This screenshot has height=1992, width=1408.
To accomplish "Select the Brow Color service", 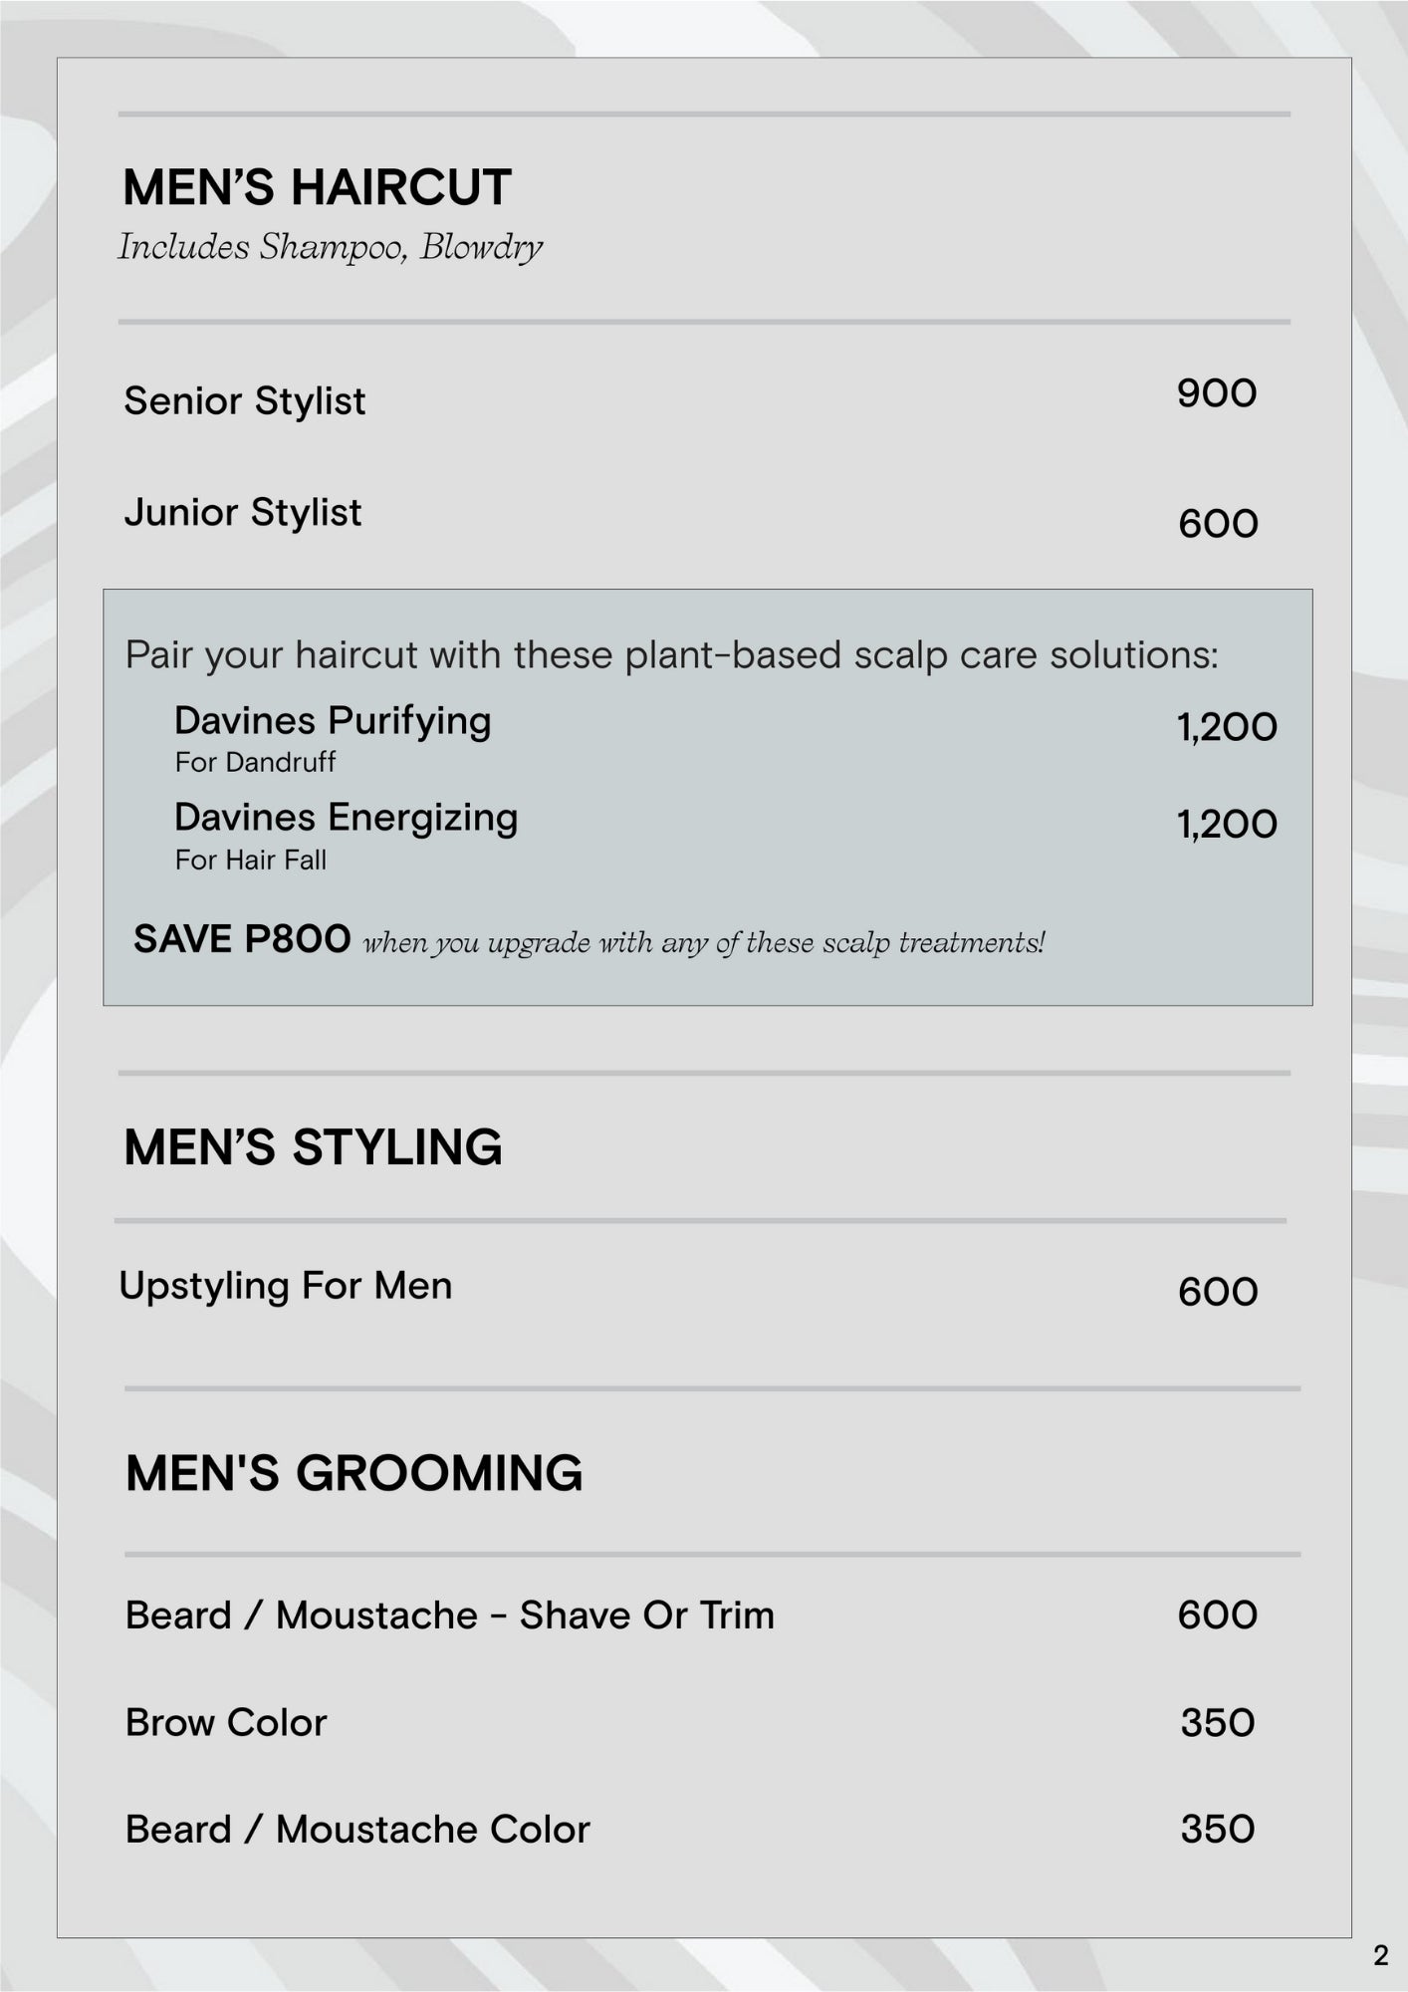I will (226, 1722).
